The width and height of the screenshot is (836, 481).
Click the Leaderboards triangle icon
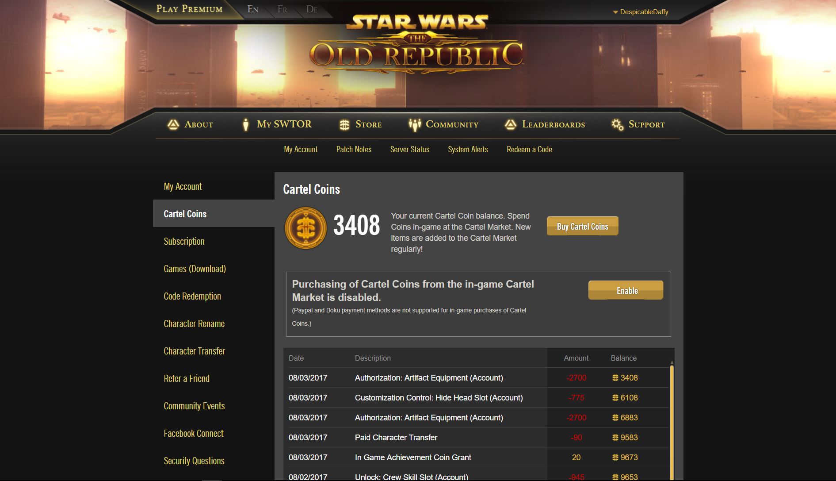[511, 125]
